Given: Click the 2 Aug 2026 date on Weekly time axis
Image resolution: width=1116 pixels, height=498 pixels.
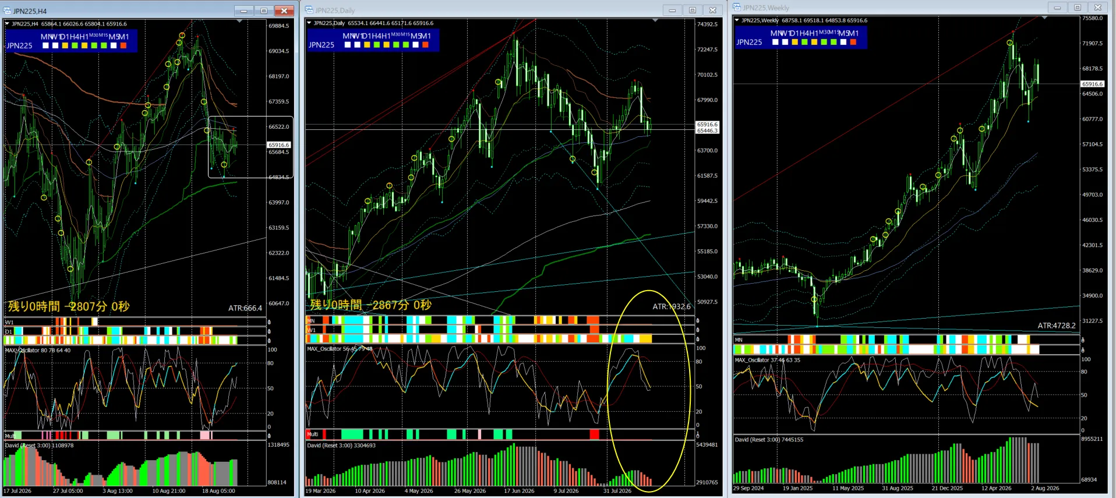Looking at the screenshot, I should click(x=1045, y=489).
